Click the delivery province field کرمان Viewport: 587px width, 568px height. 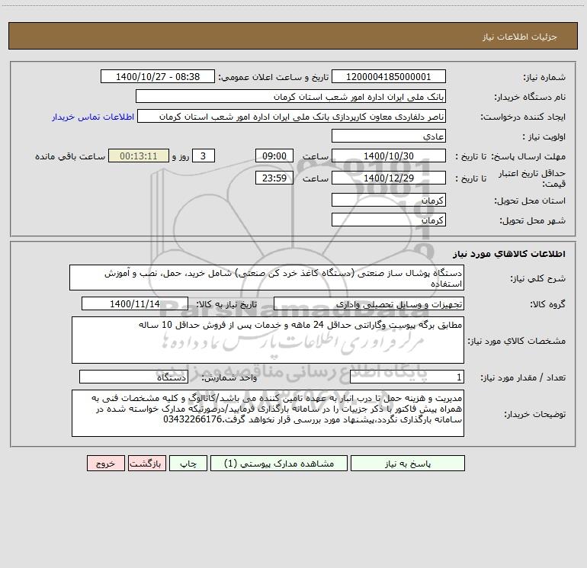click(x=389, y=200)
